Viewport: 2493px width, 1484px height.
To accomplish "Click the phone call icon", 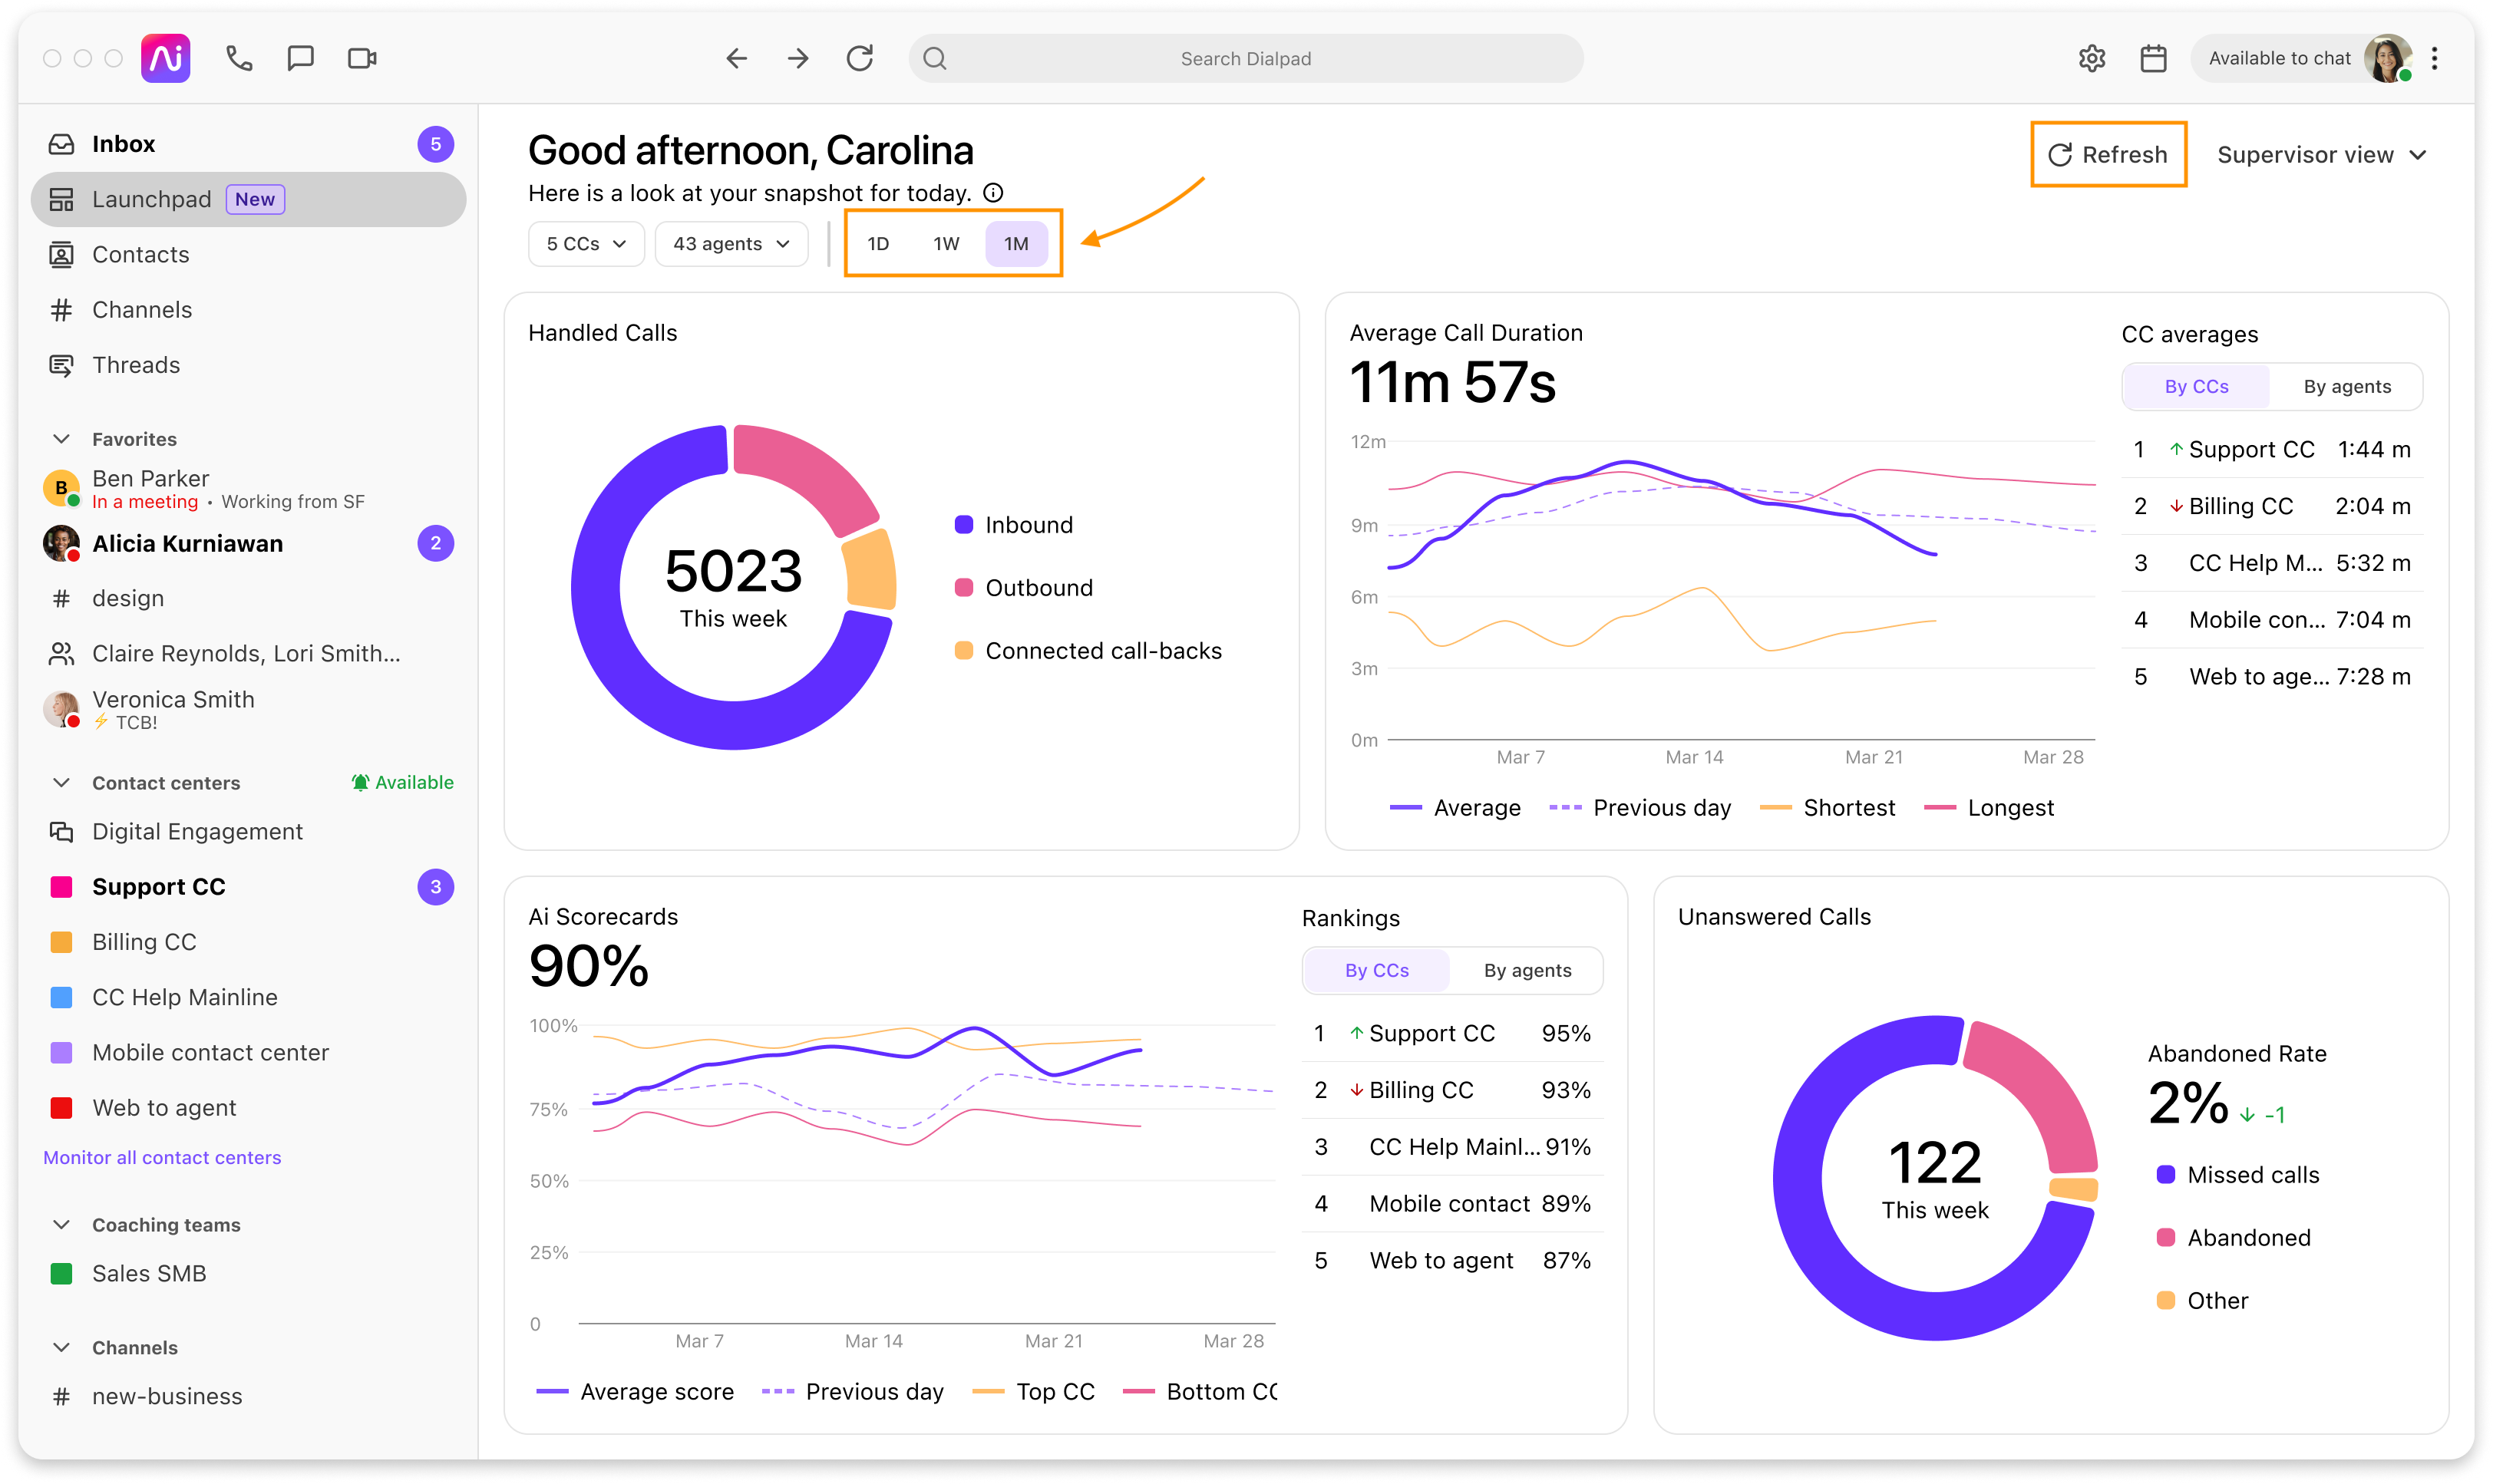I will point(238,58).
